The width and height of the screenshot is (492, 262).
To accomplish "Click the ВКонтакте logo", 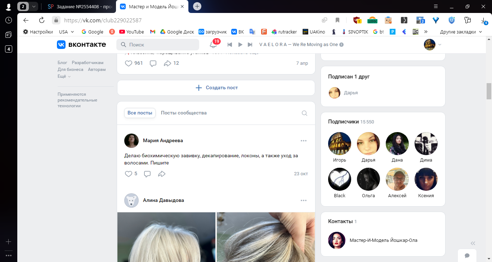I will 81,45.
